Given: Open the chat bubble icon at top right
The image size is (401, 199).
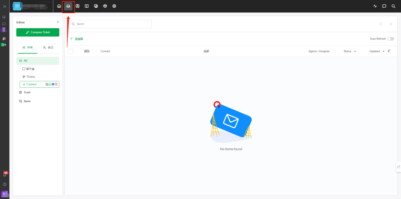Looking at the screenshot, I should click(x=384, y=6).
